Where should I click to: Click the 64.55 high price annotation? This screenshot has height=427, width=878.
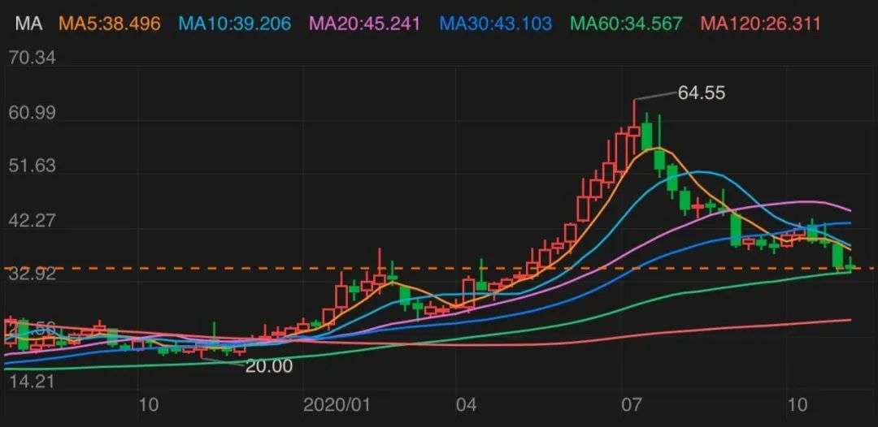(x=701, y=93)
